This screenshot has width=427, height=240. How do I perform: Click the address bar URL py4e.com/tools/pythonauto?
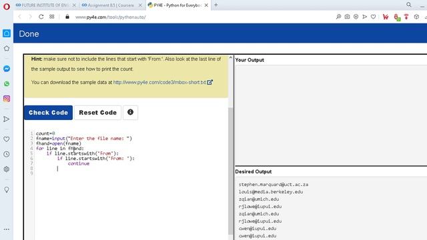[111, 17]
